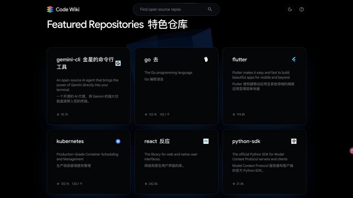Open the kubernetes repository title

click(70, 141)
